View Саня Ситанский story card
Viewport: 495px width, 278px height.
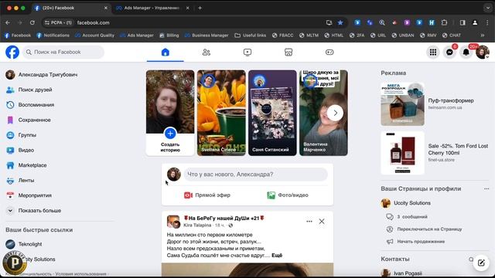(x=272, y=113)
